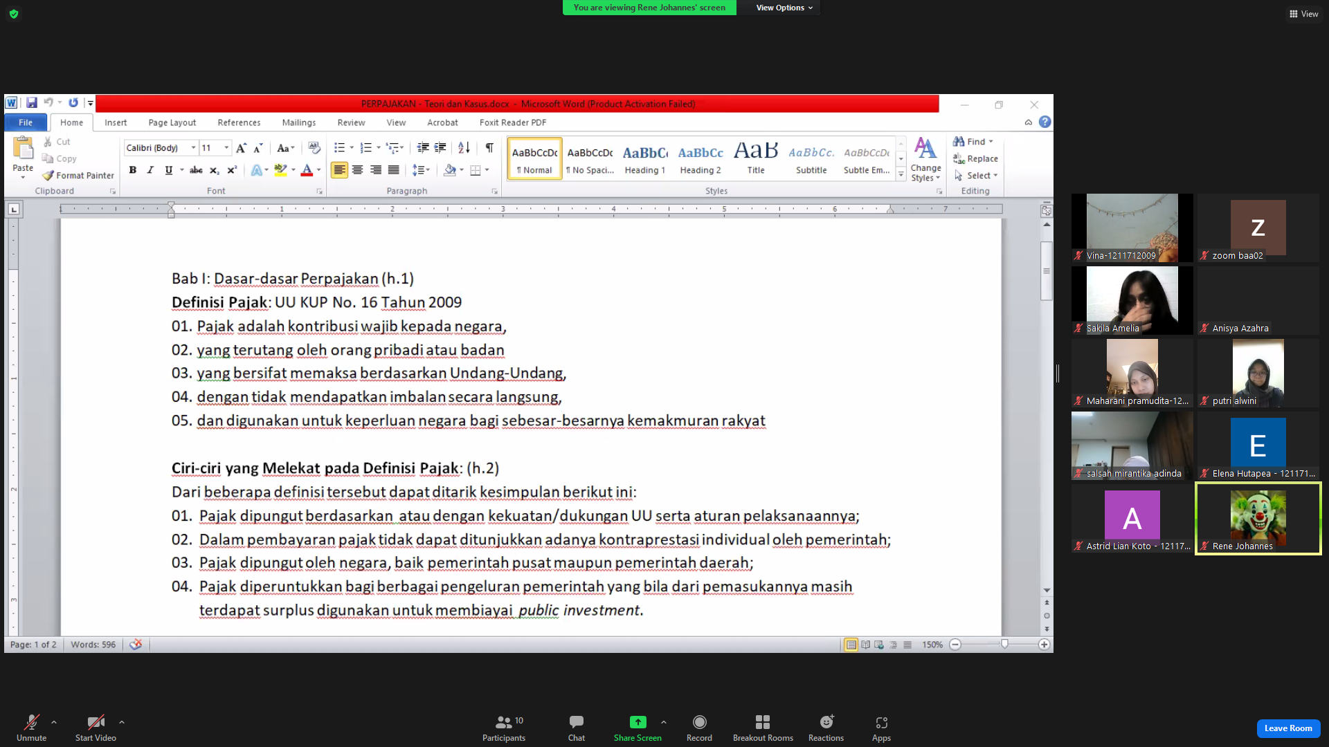Click Word vertical scrollbar thumb

click(1047, 270)
